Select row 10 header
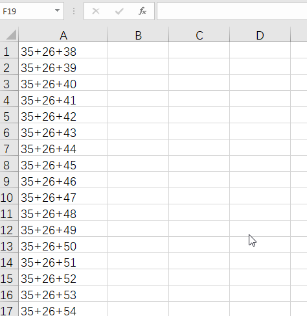 [x=9, y=196]
